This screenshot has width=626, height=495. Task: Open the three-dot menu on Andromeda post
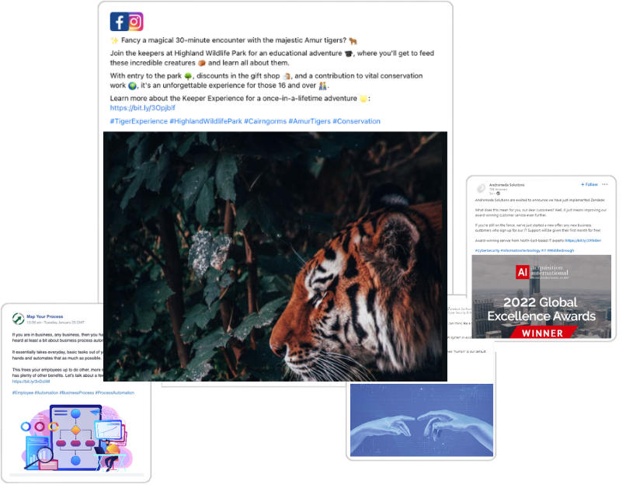click(605, 185)
